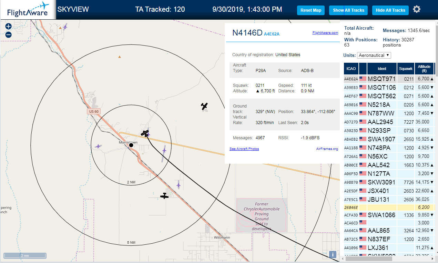Screen dimensions: 438x263
Task: Zoom in the map with plus button
Action: (9, 26)
